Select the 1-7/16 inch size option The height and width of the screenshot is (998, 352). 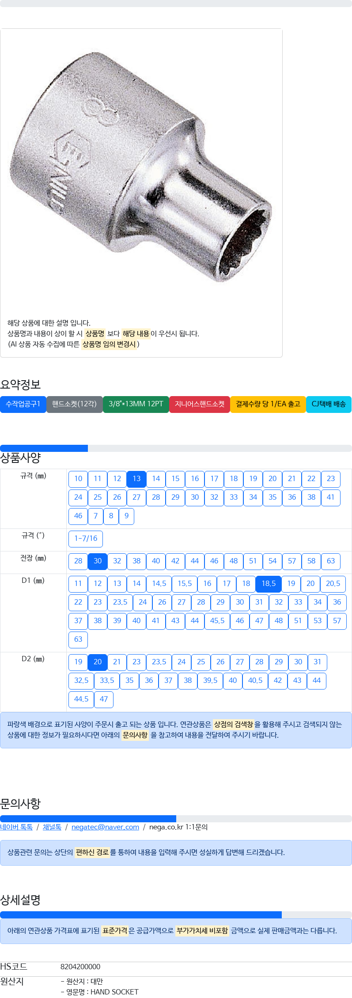(x=86, y=539)
